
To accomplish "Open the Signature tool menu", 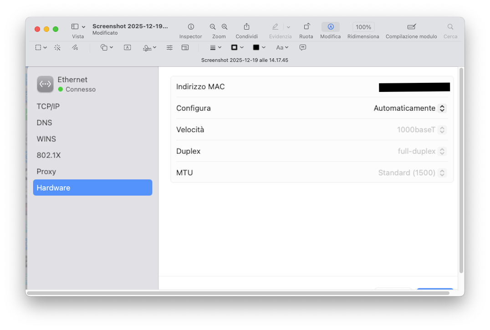I will click(149, 47).
